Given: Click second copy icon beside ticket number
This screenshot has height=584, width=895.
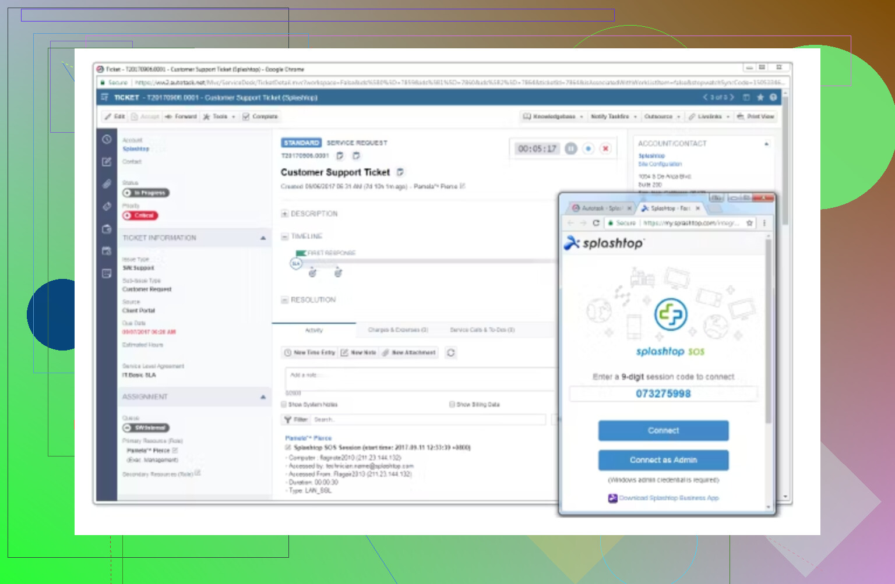Looking at the screenshot, I should (x=357, y=155).
